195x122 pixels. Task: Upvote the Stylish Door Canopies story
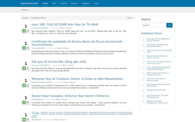24,102
